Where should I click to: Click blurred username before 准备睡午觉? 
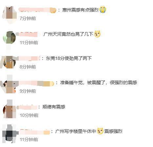click(37, 83)
